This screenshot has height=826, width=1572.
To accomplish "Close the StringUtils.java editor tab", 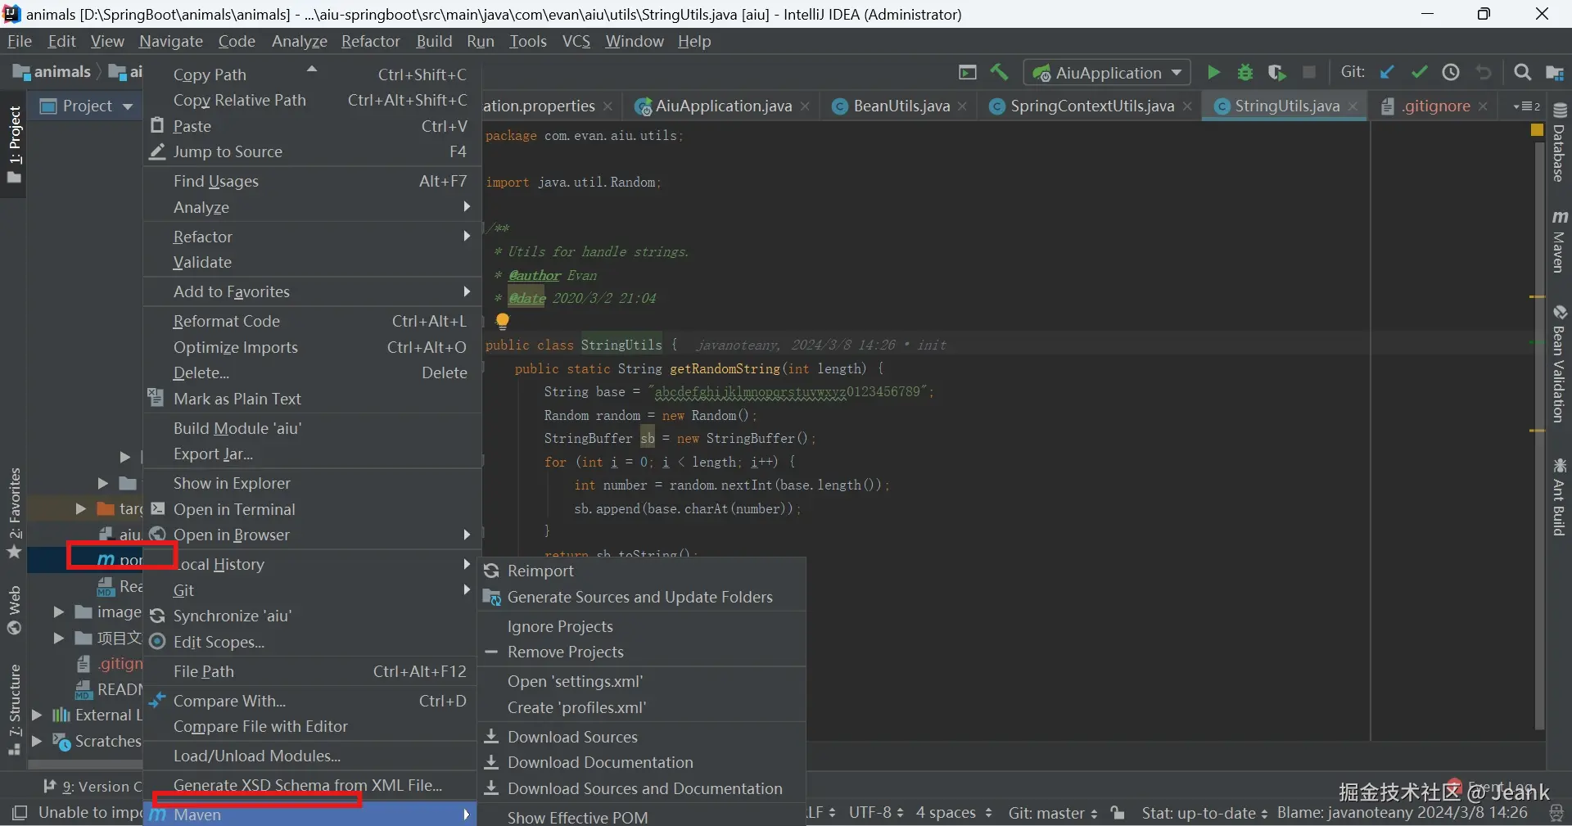I will tap(1353, 106).
